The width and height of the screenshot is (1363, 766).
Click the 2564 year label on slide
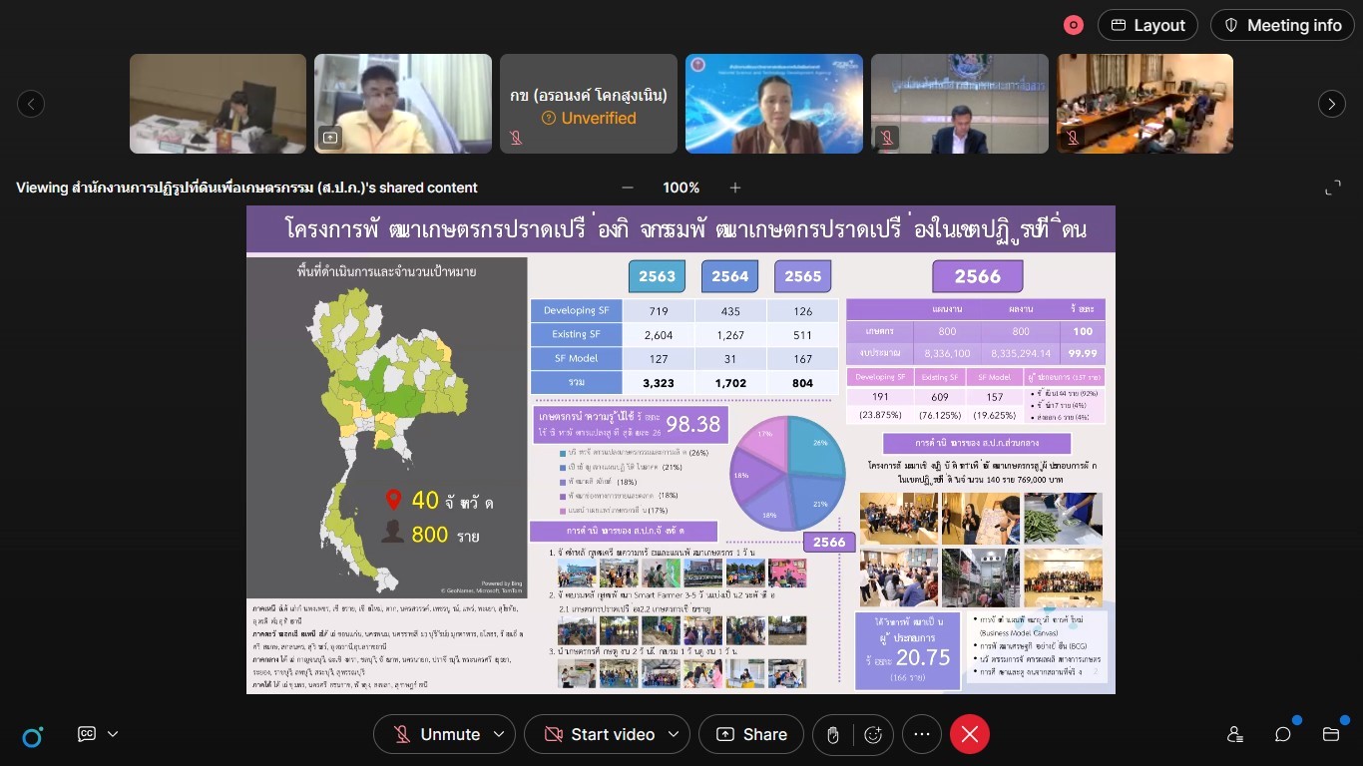(x=730, y=276)
